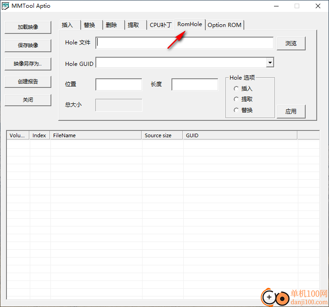This screenshot has height=307, width=329.
Task: Click the 位置 input field
Action: 119,85
